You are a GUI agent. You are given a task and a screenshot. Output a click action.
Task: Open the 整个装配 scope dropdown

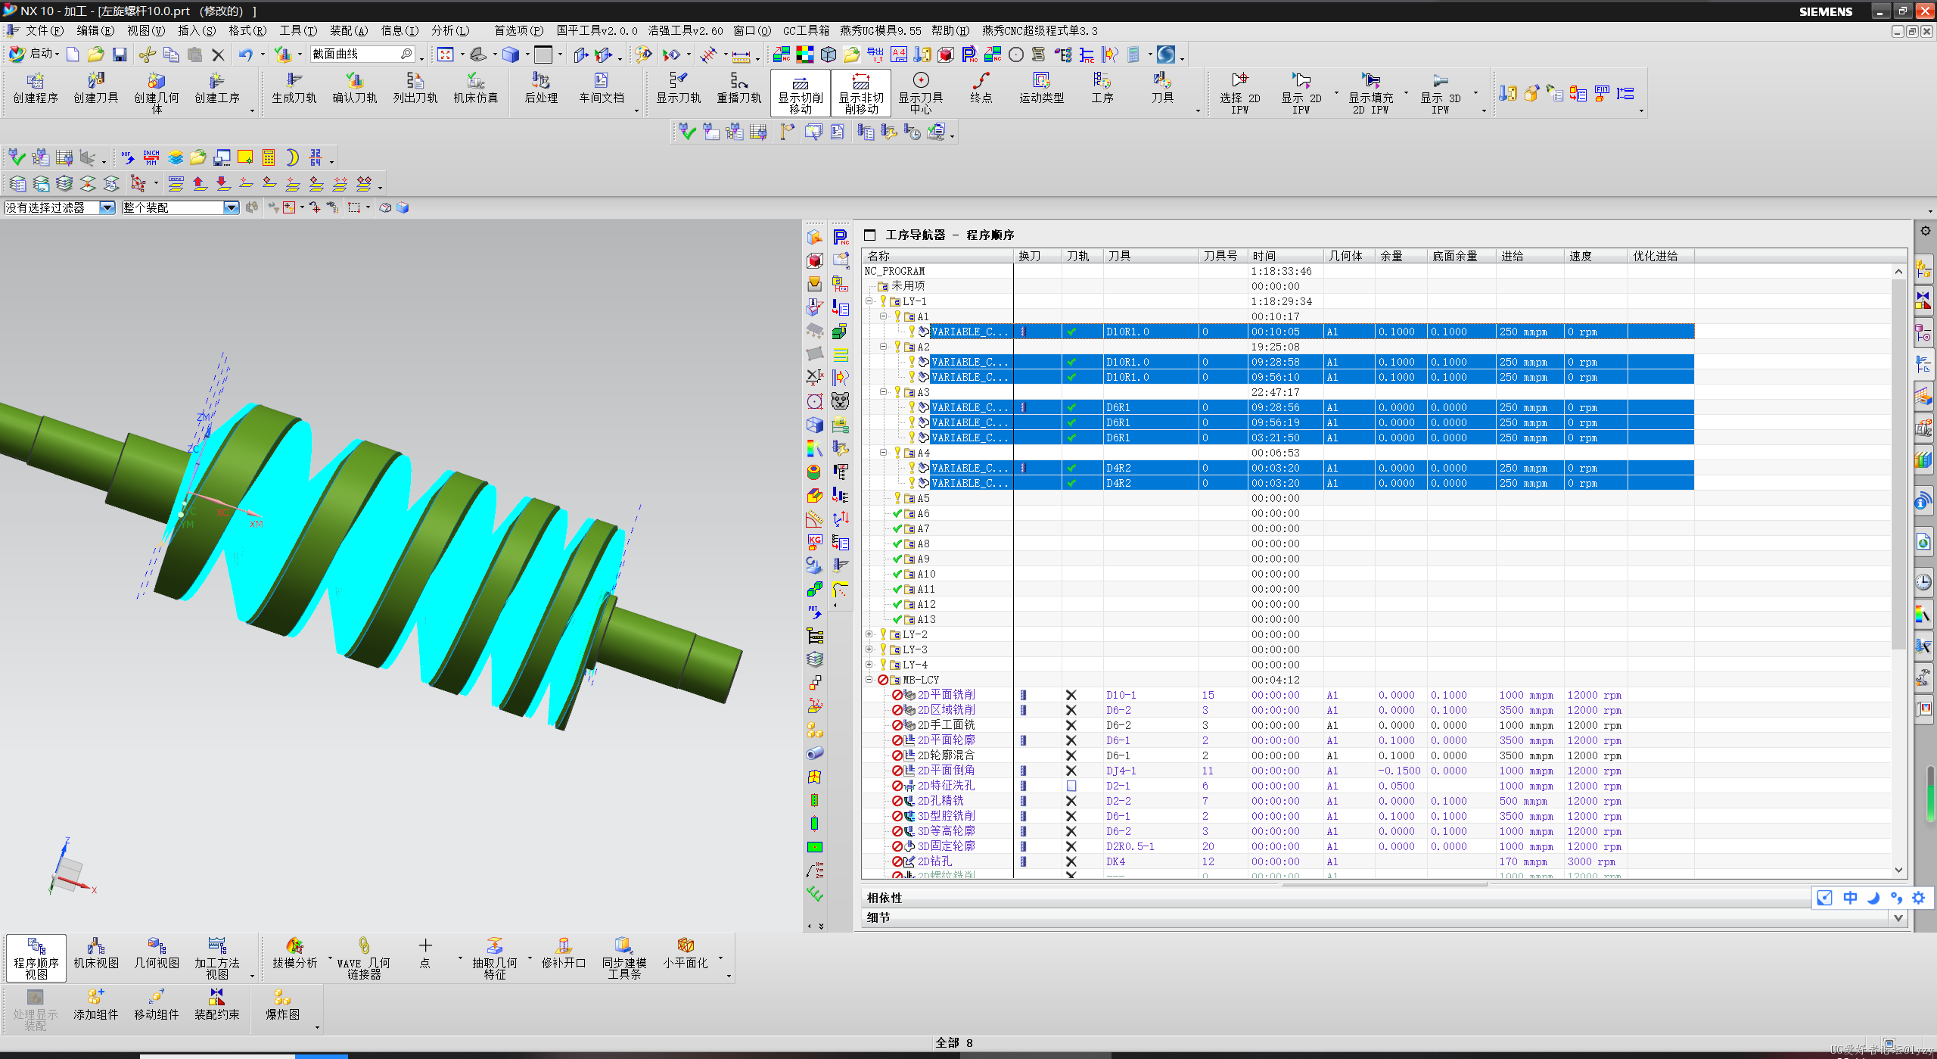coord(232,207)
